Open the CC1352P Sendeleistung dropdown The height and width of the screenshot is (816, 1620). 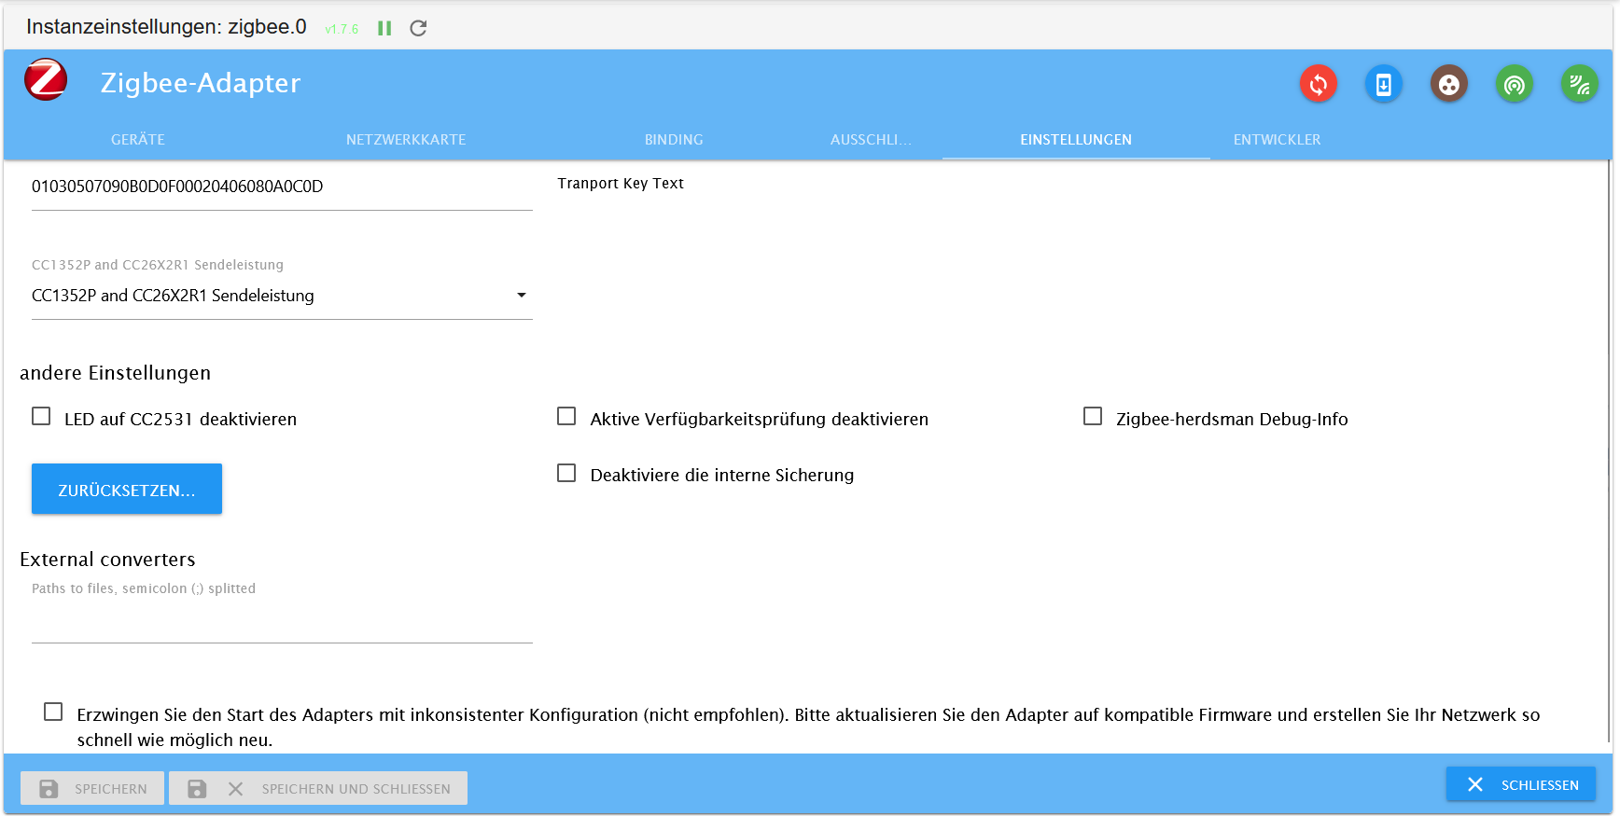pyautogui.click(x=282, y=296)
